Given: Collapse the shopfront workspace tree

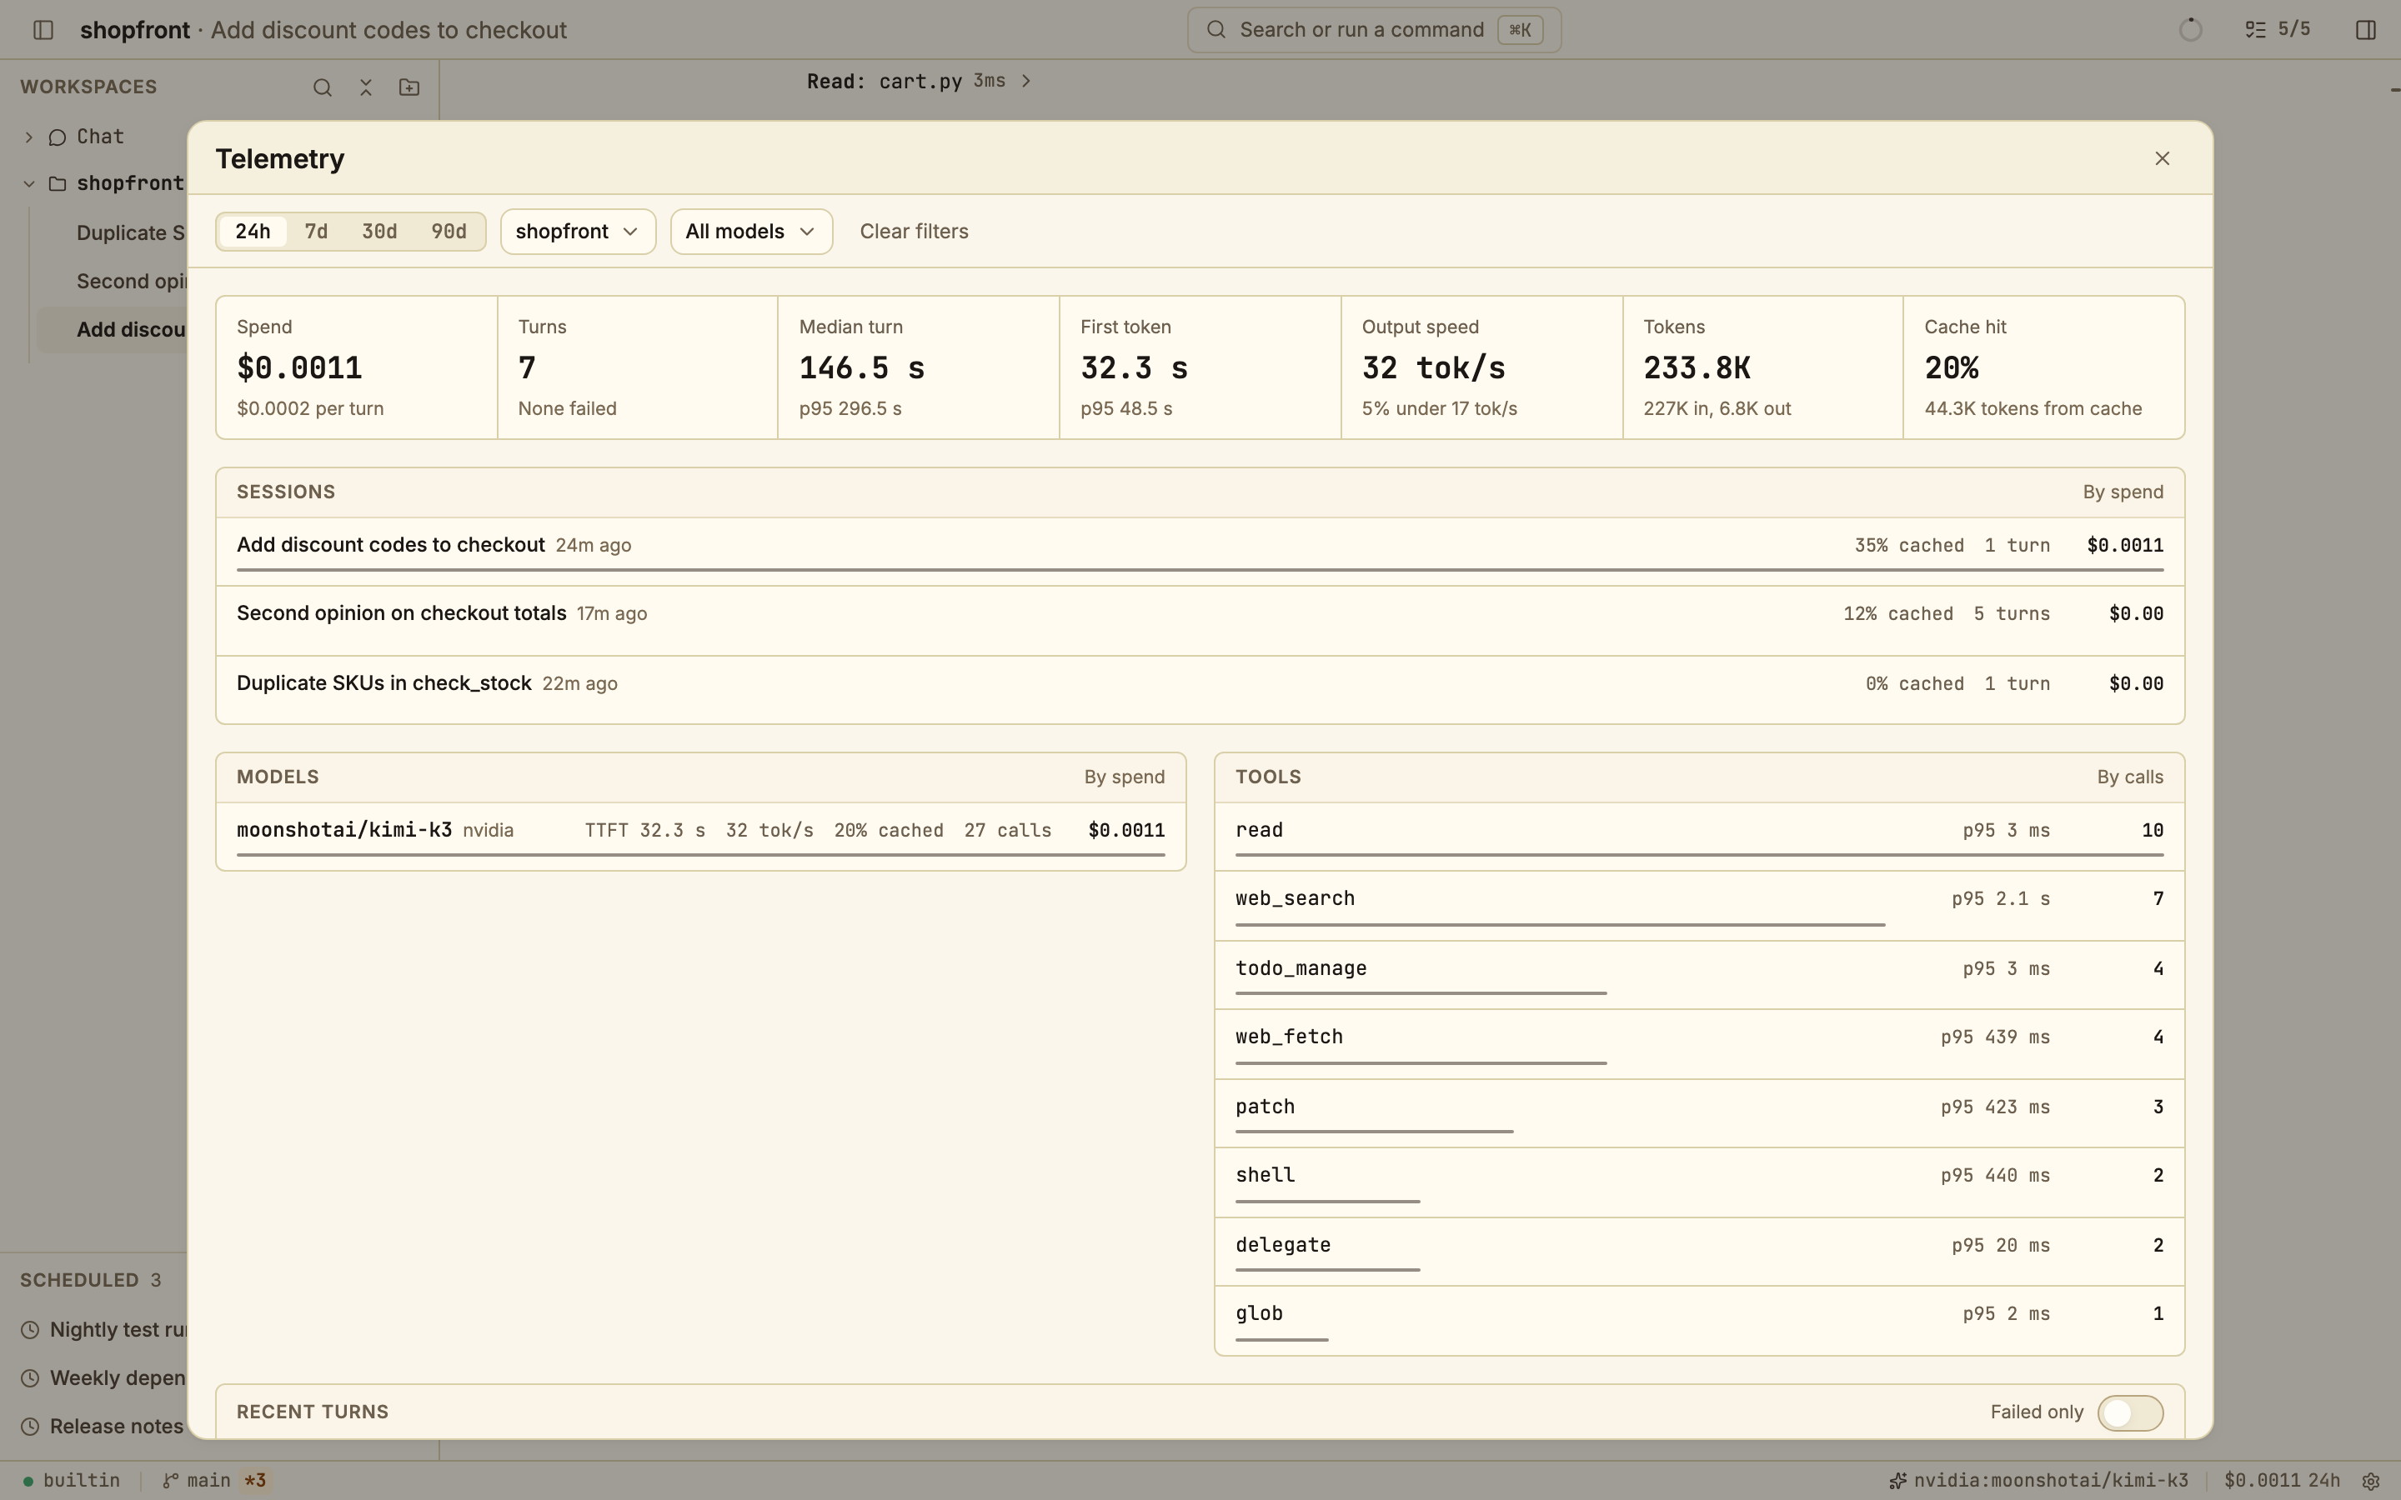Looking at the screenshot, I should [x=29, y=183].
